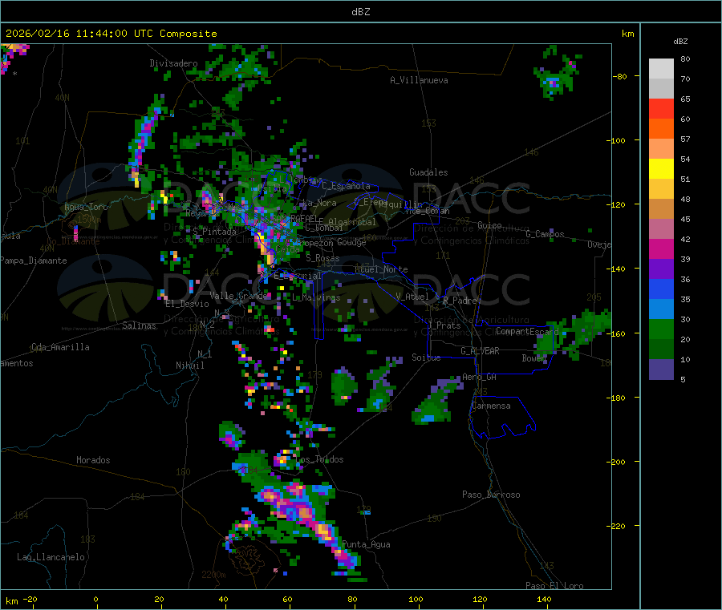The width and height of the screenshot is (722, 610).
Task: Click the 2200m elevation label
Action: point(213,575)
